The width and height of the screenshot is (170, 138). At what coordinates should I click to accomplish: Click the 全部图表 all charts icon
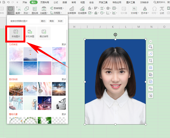point(72,10)
